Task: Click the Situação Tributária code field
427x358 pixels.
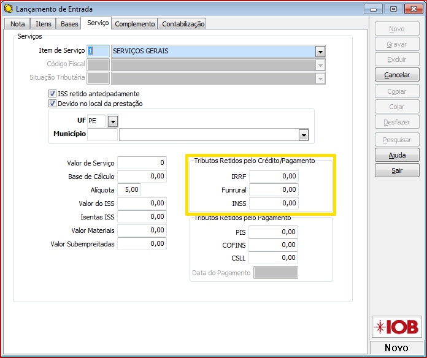Action: click(x=98, y=78)
